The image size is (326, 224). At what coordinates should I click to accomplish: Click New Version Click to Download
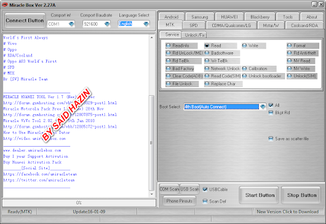(x=287, y=212)
